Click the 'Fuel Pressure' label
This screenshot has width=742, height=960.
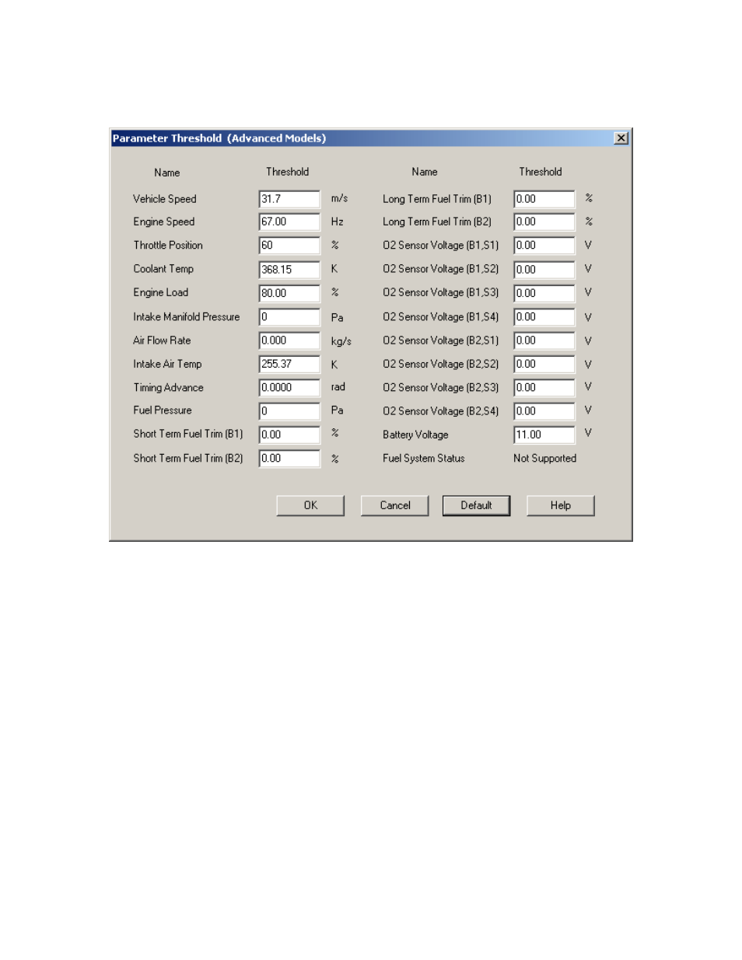[x=162, y=410]
